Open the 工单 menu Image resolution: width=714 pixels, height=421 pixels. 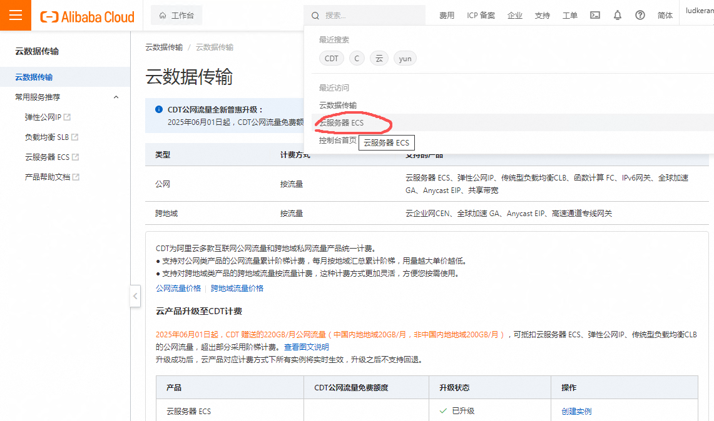click(569, 16)
